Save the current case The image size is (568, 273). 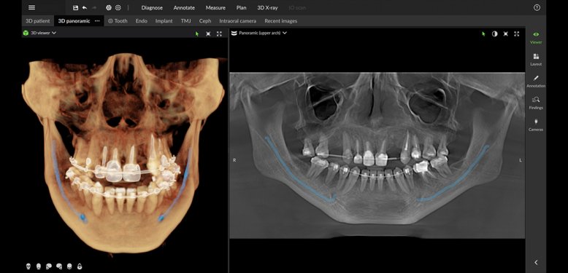coord(75,7)
